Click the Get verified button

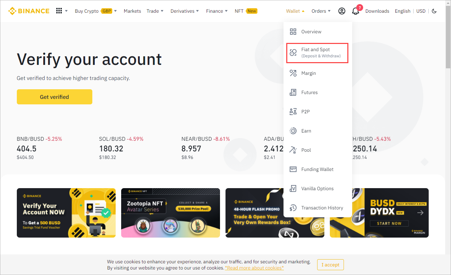55,97
